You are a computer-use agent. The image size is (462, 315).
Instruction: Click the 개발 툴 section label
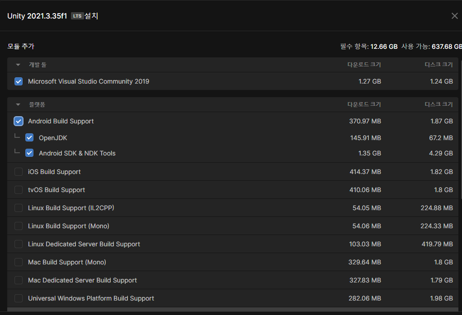[38, 65]
